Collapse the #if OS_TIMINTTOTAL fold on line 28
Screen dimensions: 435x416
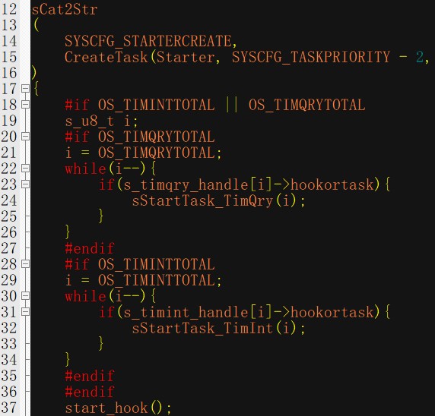click(25, 264)
